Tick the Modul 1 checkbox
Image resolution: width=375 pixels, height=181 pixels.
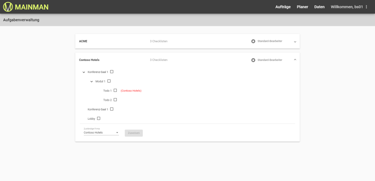pyautogui.click(x=109, y=81)
